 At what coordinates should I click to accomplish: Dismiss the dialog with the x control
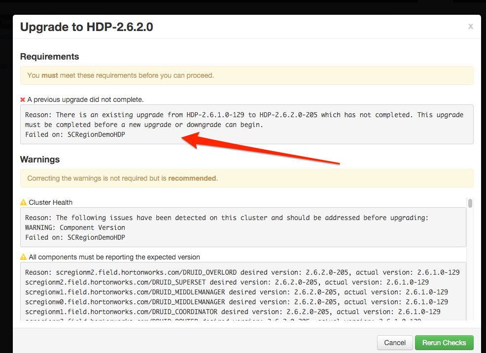pos(470,27)
